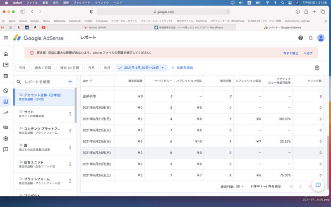Open the ファイル menu in the menu bar

32,3
